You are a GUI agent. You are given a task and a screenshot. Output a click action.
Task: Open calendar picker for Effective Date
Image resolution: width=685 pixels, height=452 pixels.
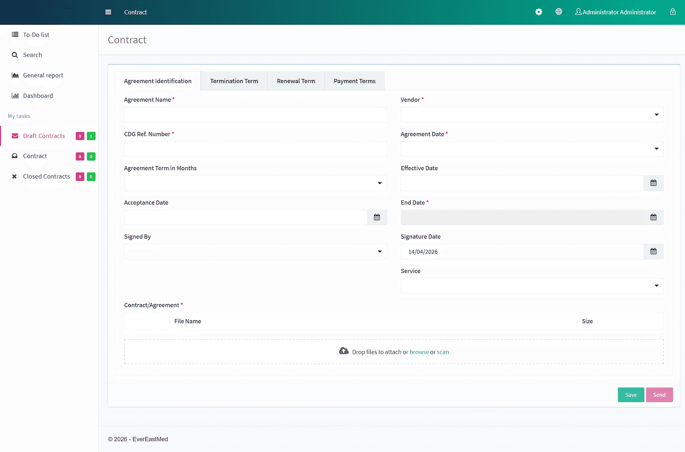(653, 183)
